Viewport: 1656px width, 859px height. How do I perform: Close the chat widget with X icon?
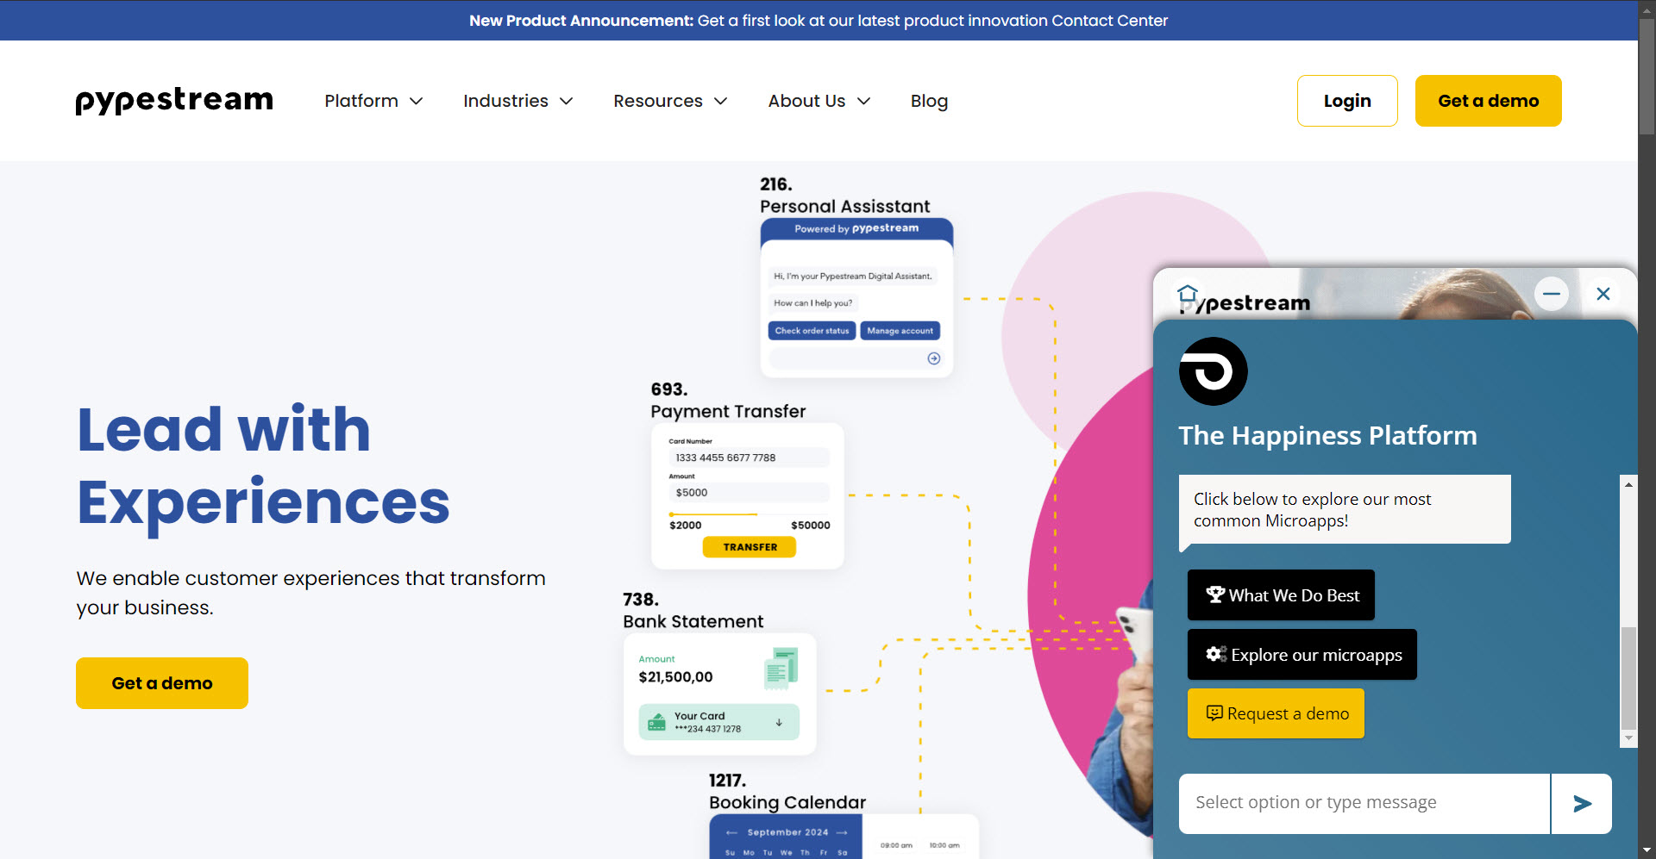(1603, 294)
